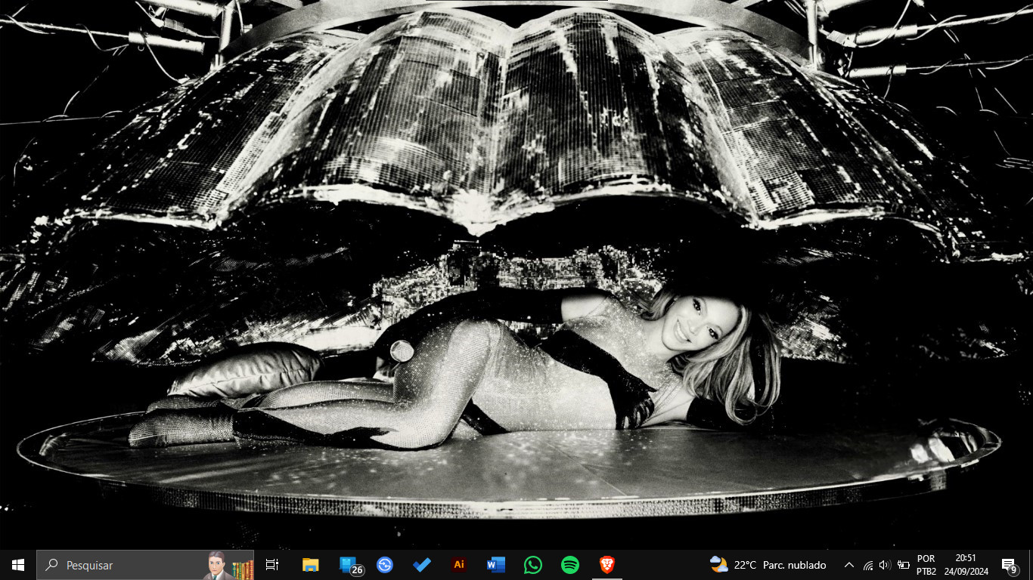
Task: Open WhatsApp from the taskbar
Action: coord(533,565)
